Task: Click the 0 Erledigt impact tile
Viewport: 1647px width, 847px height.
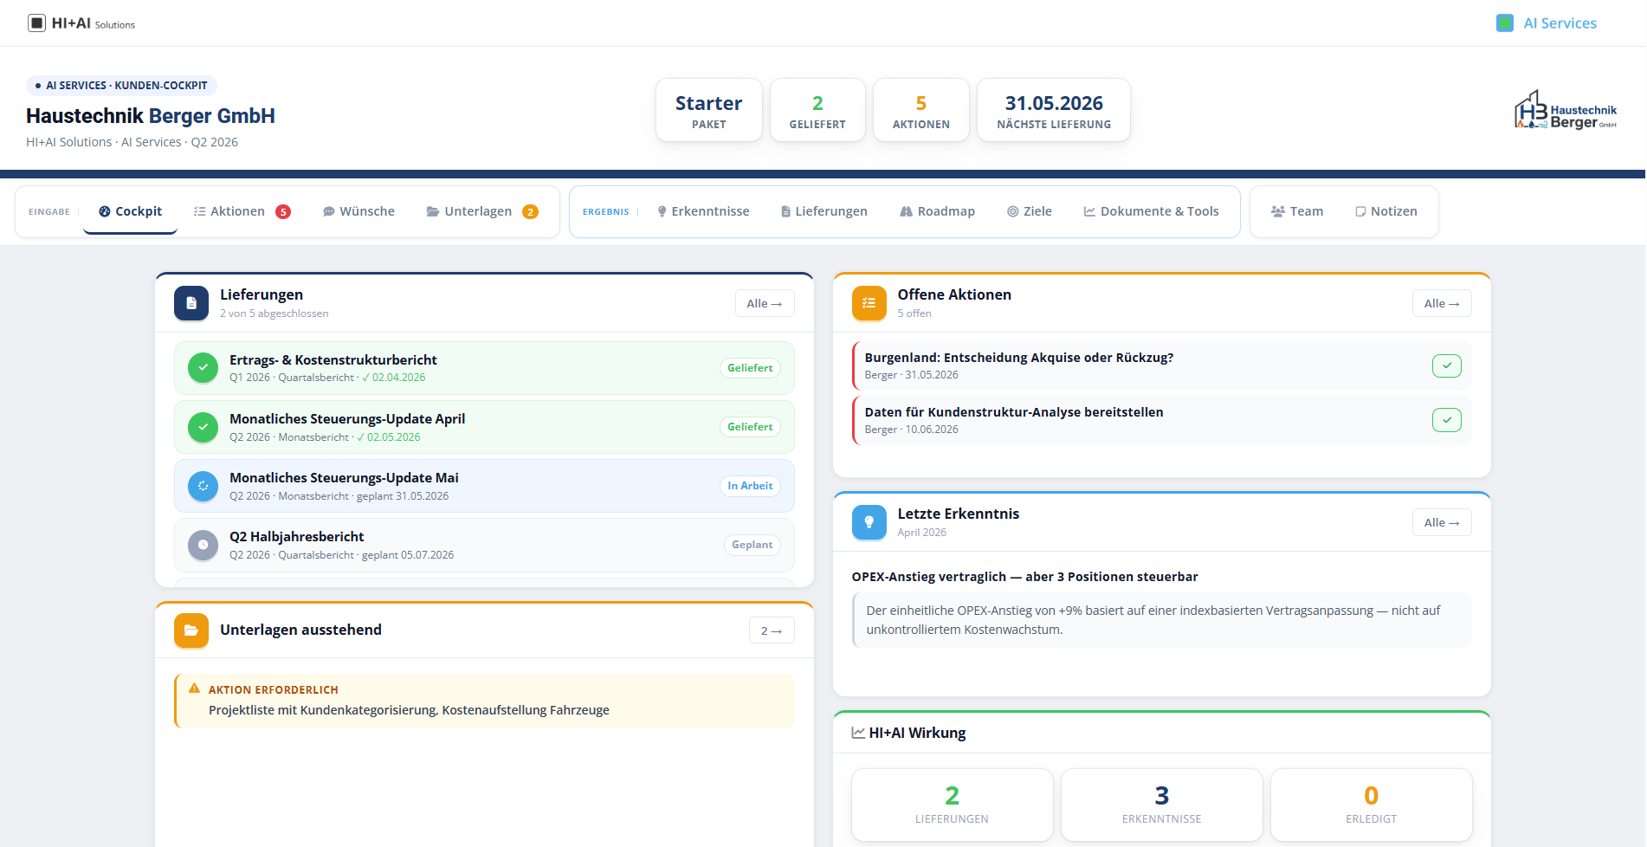Action: pyautogui.click(x=1372, y=805)
